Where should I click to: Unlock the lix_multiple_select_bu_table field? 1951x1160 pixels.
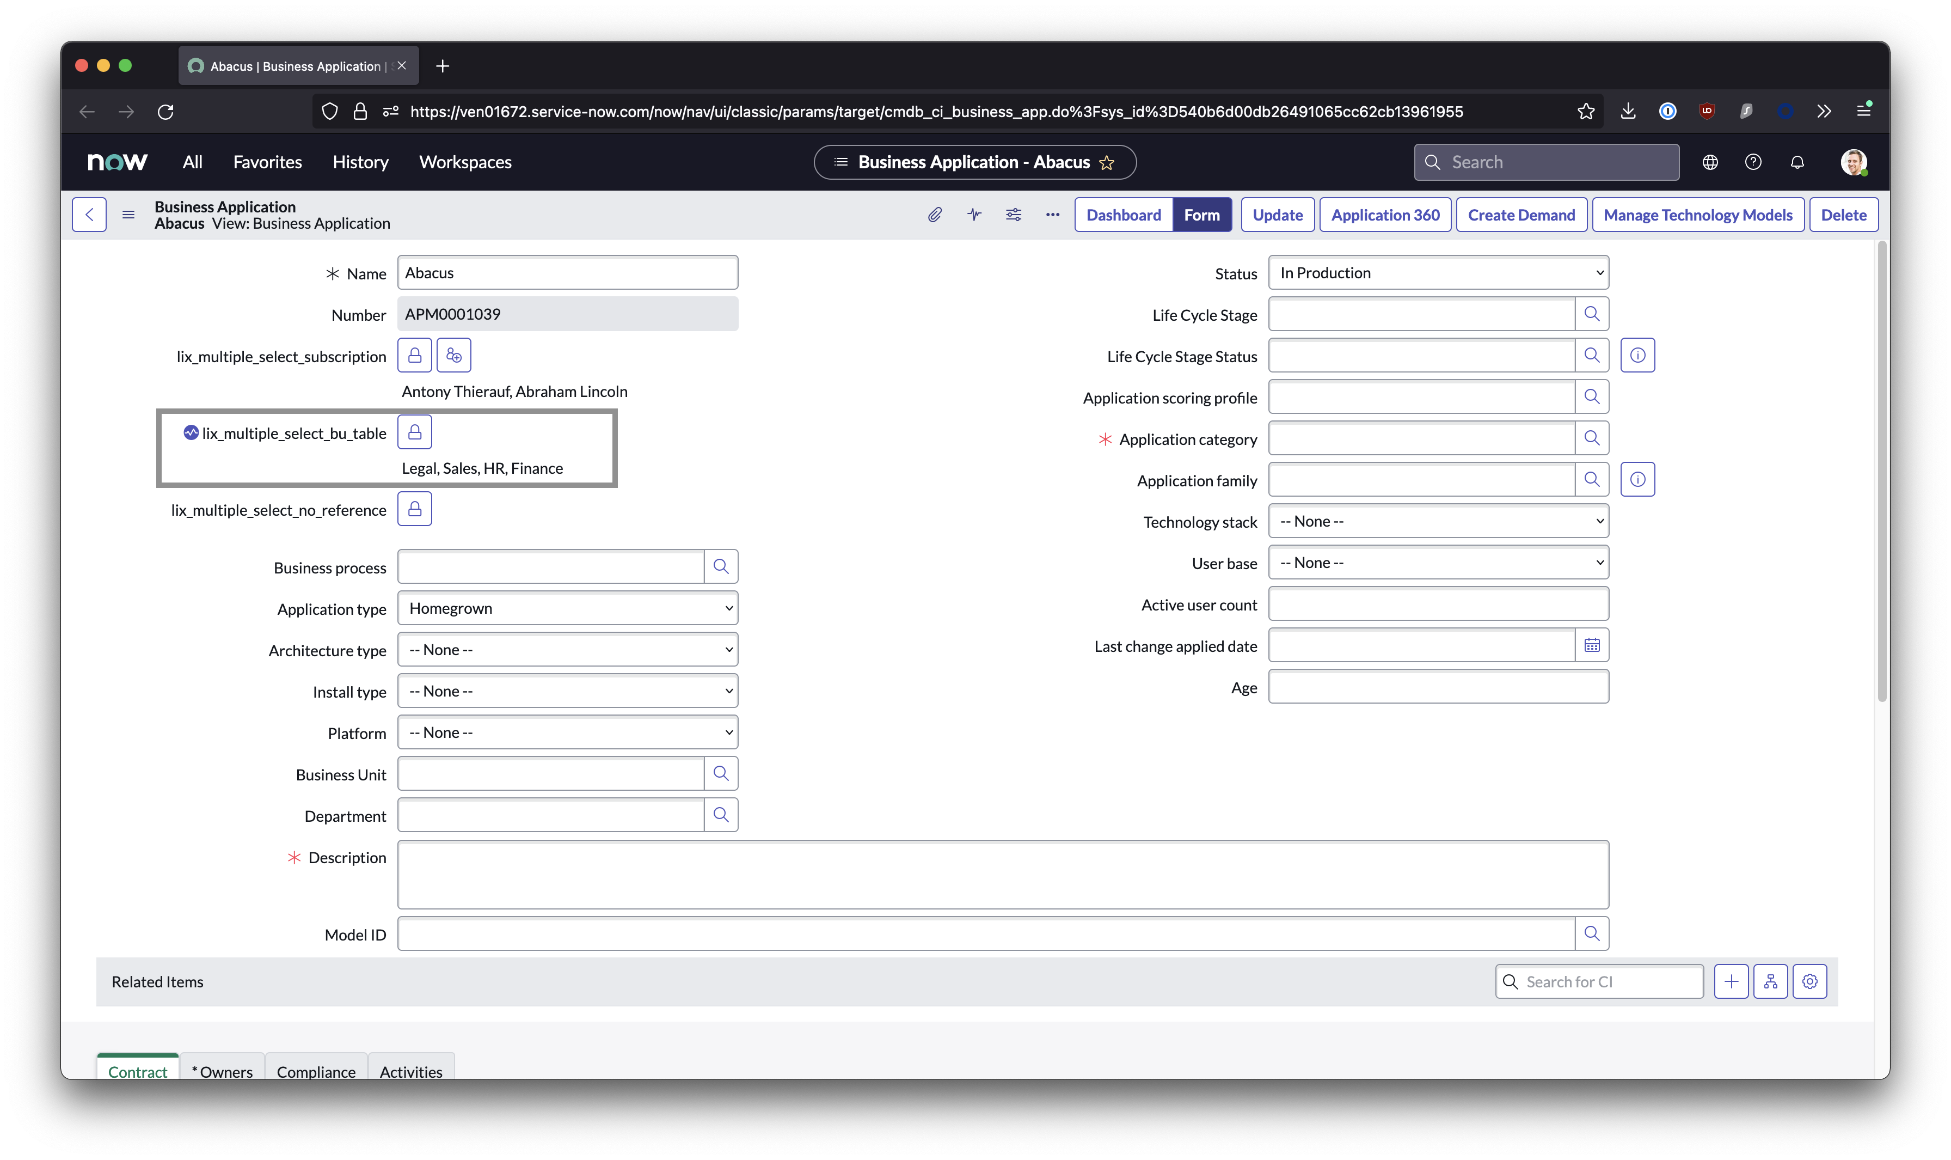pyautogui.click(x=414, y=432)
